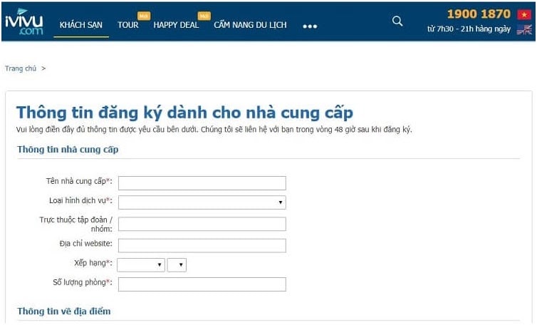Open the KHÁCH SẠN menu
Screen dimensions: 537x325
[80, 25]
